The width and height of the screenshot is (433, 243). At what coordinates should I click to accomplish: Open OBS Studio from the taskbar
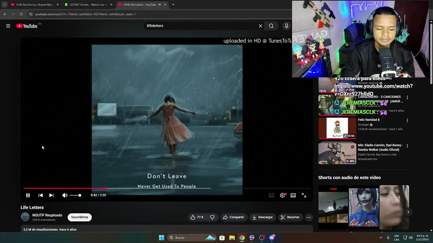(x=262, y=238)
